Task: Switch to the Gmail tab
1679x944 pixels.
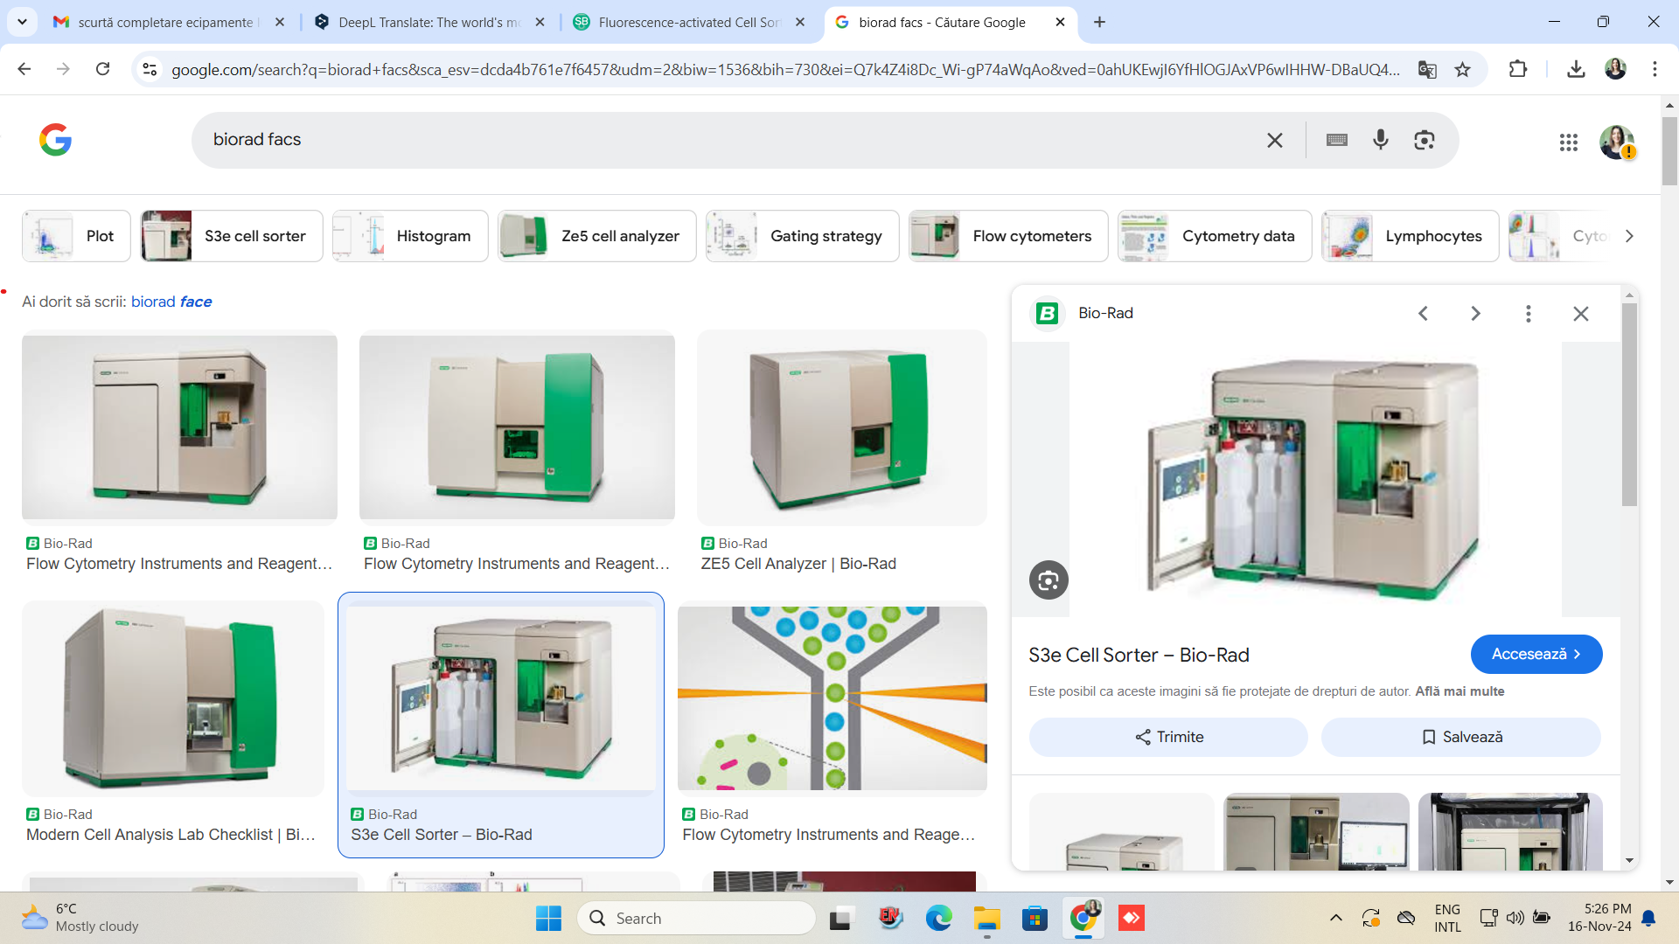Action: click(169, 22)
